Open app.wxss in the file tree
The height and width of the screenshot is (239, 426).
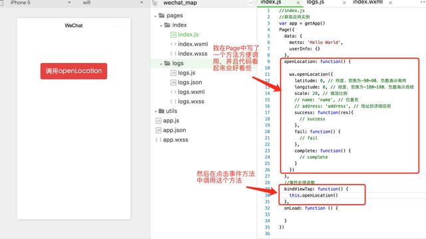click(176, 140)
